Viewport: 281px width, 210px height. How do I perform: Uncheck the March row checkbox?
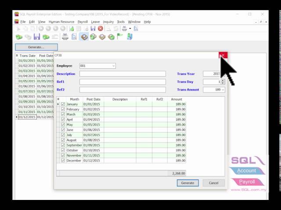click(63, 114)
